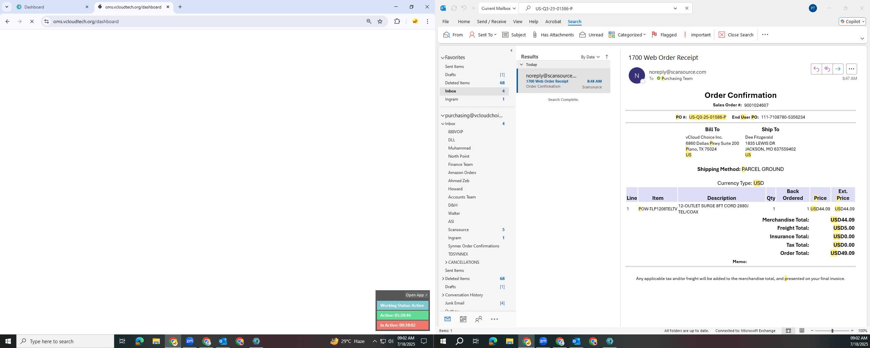Open By Date sort dropdown
The width and height of the screenshot is (870, 348).
tap(590, 57)
